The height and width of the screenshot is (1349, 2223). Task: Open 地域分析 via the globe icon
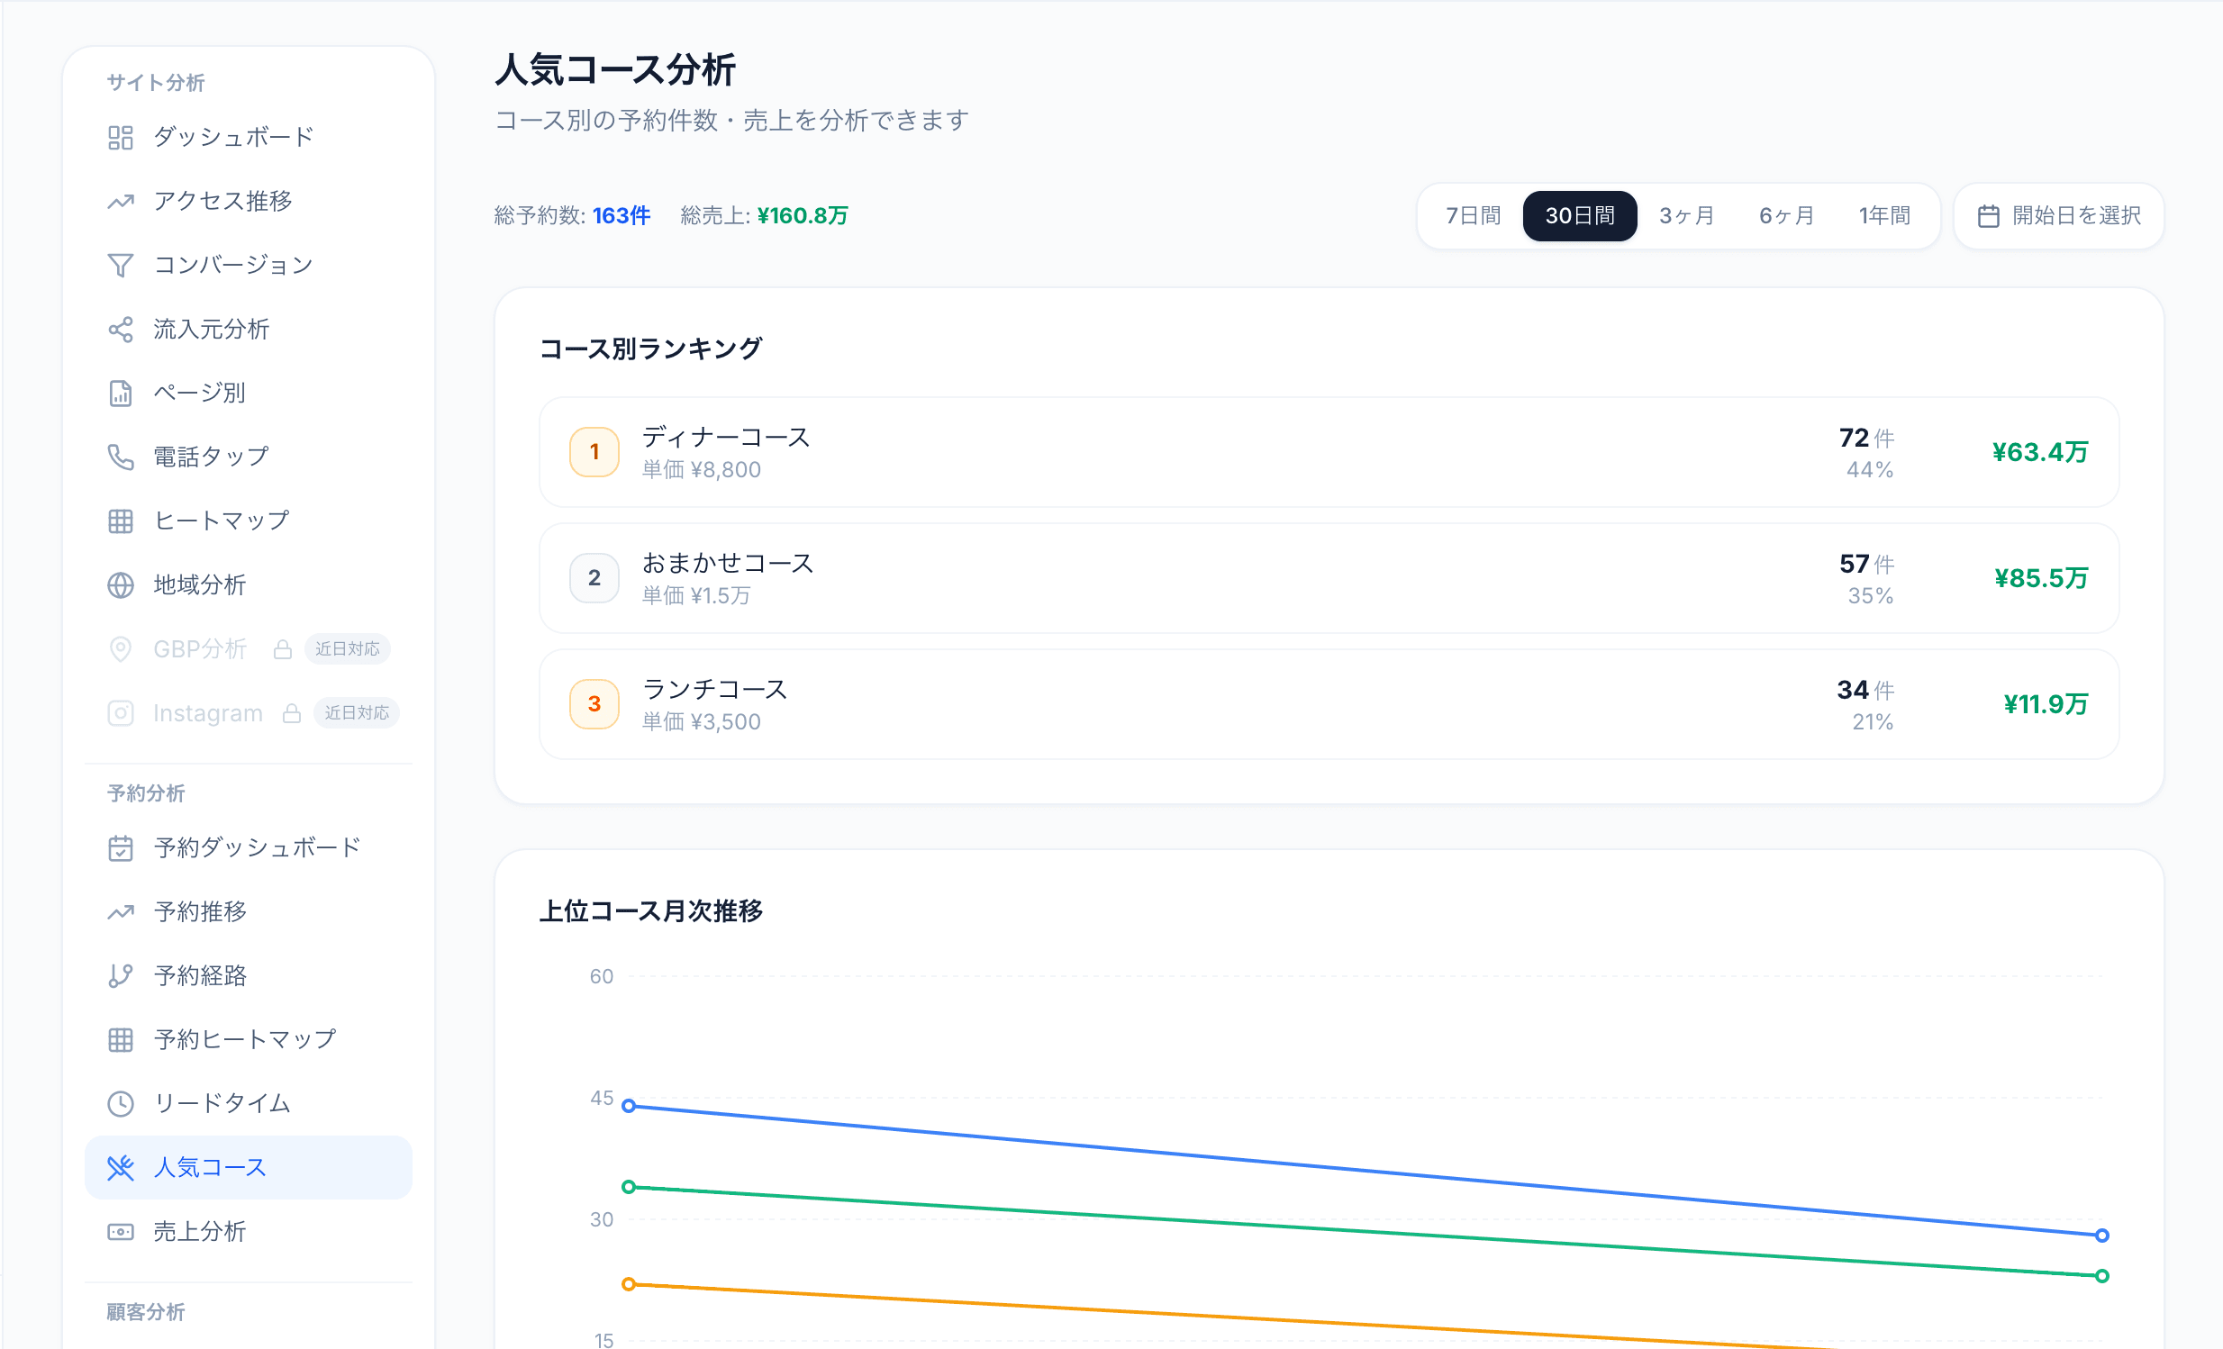120,584
